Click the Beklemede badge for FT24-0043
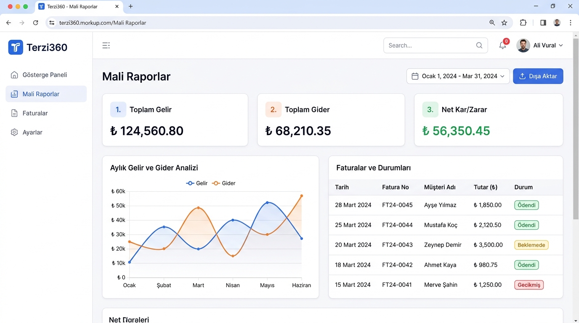 531,245
